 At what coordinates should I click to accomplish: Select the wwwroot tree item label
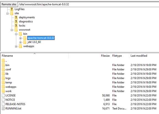25,30
